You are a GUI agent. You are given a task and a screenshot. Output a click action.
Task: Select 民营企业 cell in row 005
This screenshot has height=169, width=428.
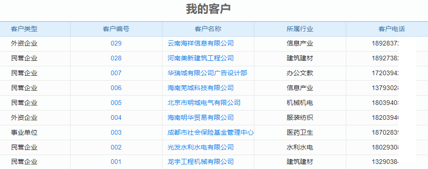pos(24,103)
